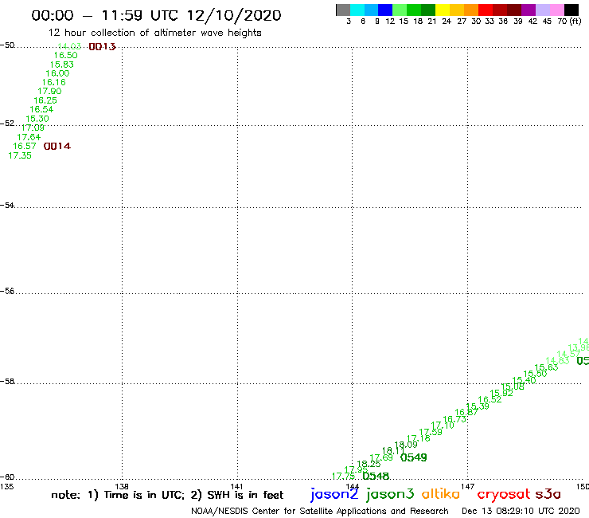Select the black swatch at the scale's end
Image resolution: width=589 pixels, height=518 pixels.
coord(571,10)
